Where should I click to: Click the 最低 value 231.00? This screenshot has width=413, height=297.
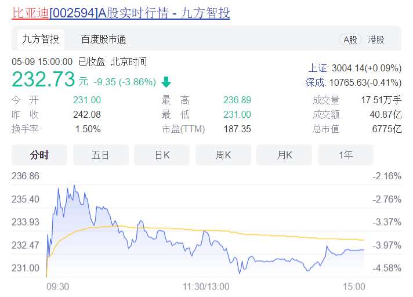(237, 114)
